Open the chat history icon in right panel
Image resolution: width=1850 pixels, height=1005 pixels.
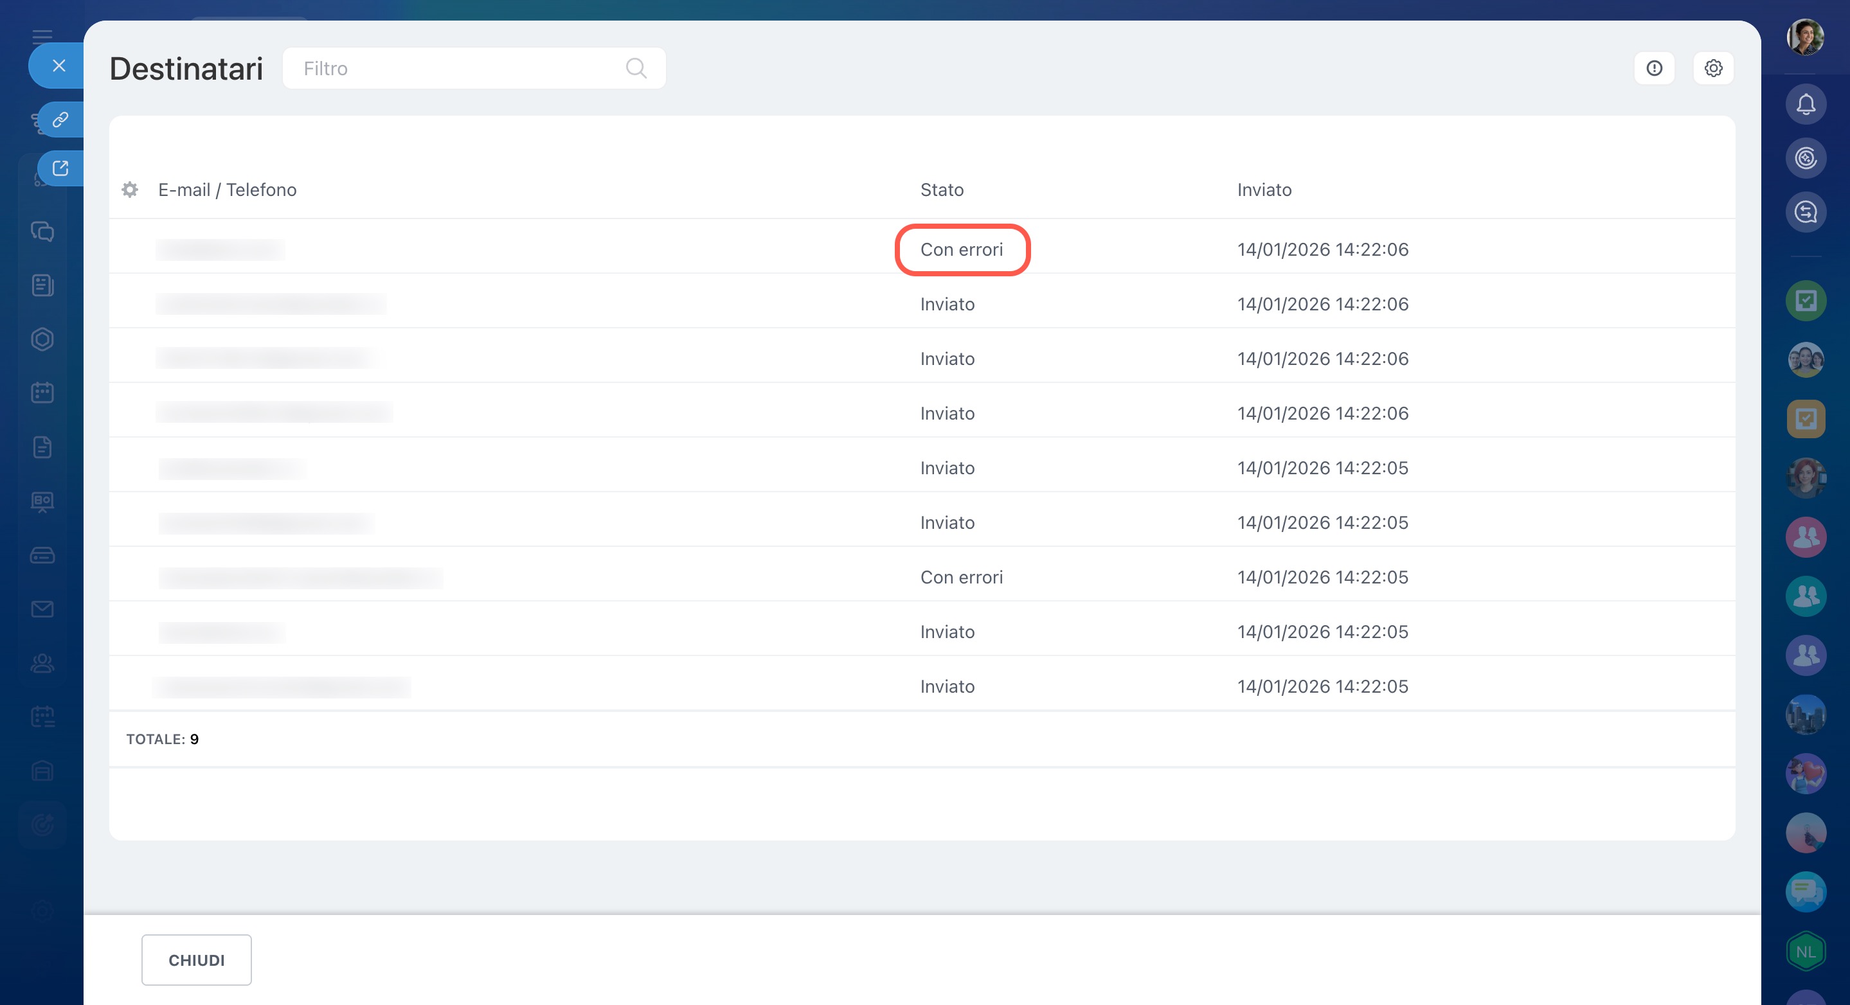1806,213
